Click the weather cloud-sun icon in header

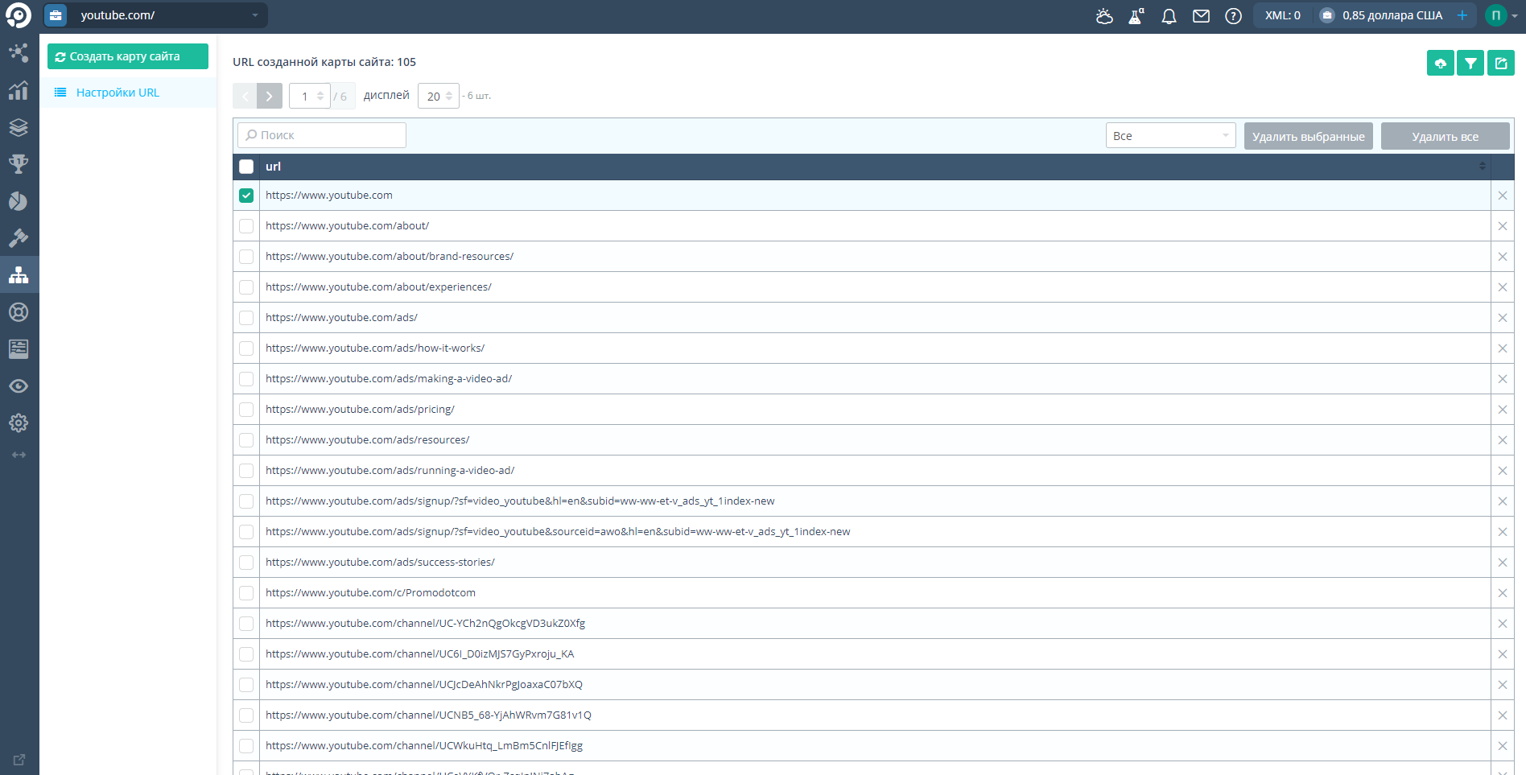[x=1104, y=16]
